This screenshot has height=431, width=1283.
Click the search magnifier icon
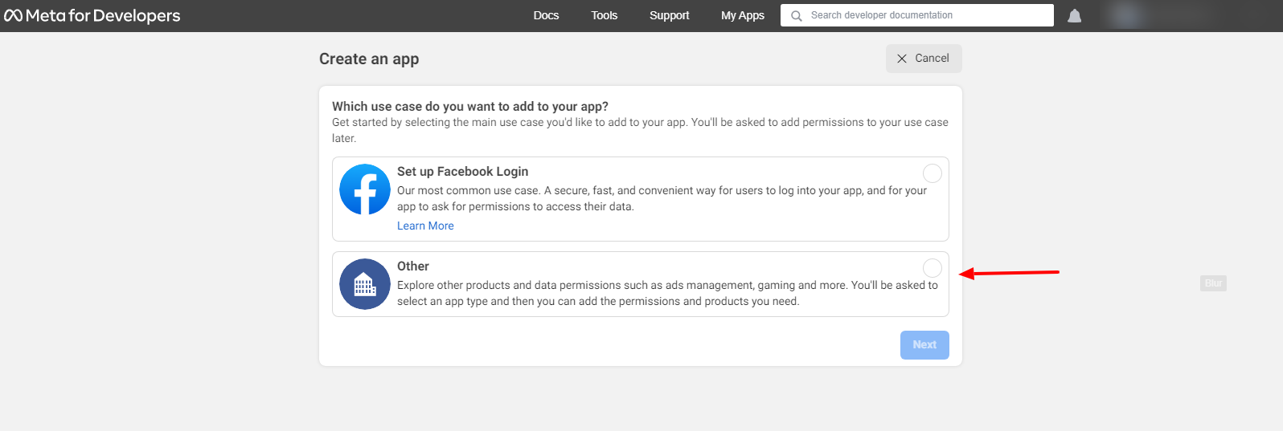(x=797, y=15)
